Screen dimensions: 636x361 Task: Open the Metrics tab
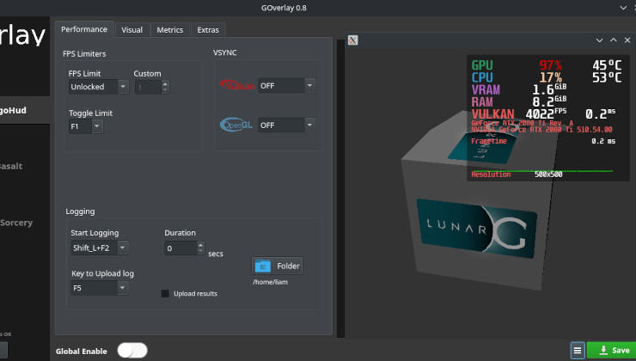click(x=169, y=29)
